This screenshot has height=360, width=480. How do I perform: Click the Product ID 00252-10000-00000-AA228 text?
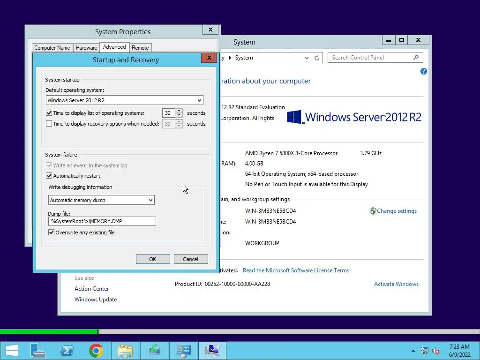pos(222,284)
